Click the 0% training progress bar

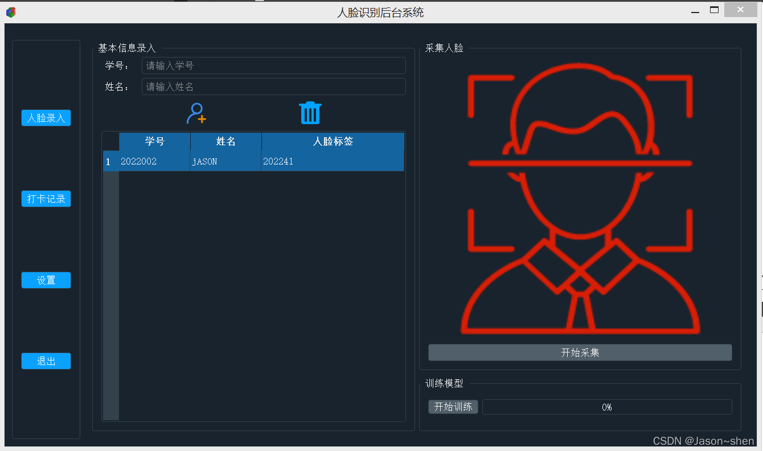(607, 407)
